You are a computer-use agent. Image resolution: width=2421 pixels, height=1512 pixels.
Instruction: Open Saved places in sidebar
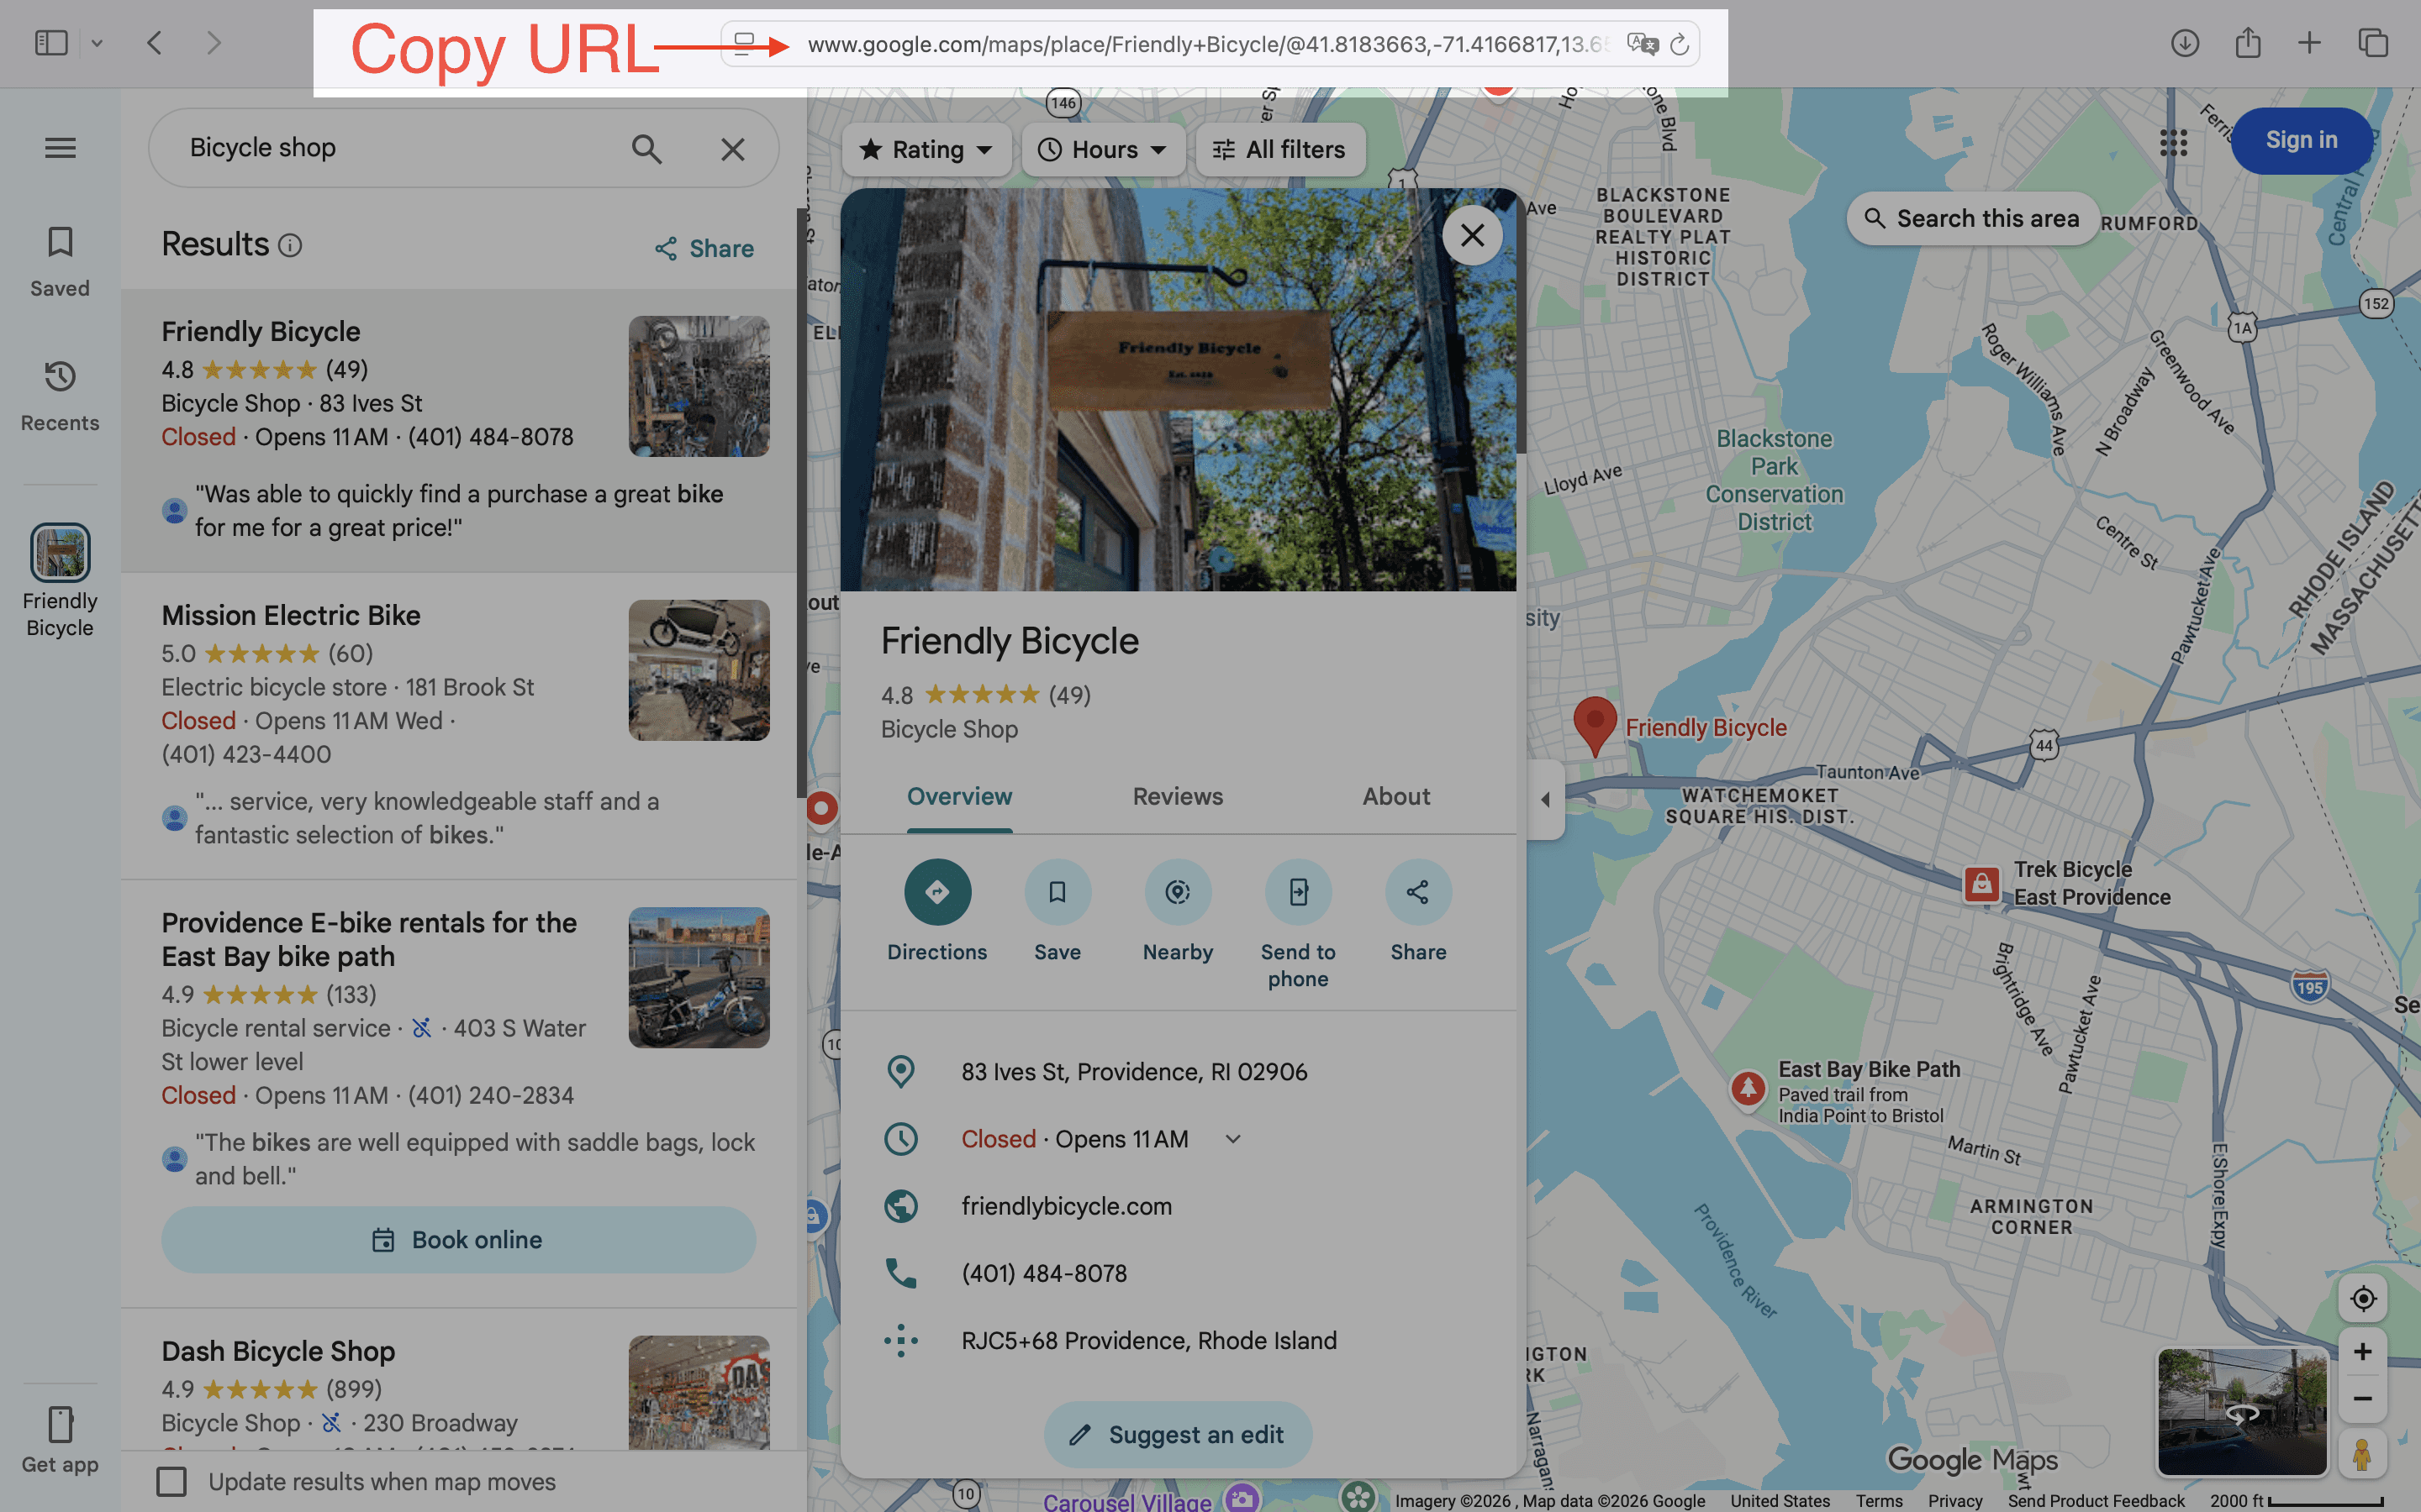(x=60, y=261)
